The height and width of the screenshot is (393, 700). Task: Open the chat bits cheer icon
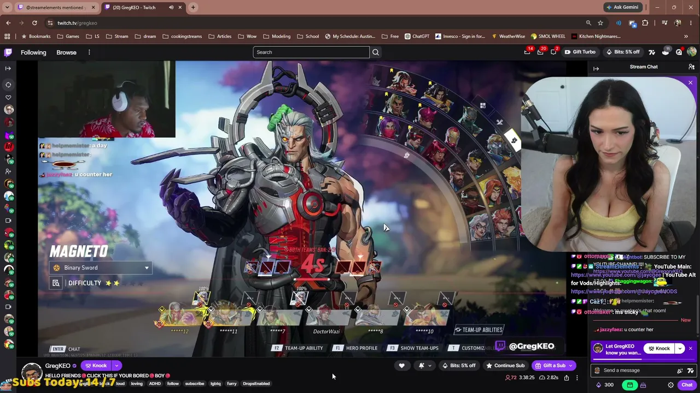[x=680, y=371]
